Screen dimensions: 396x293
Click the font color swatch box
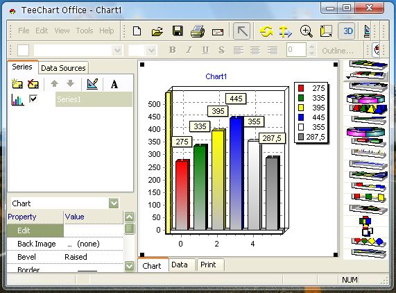point(24,50)
